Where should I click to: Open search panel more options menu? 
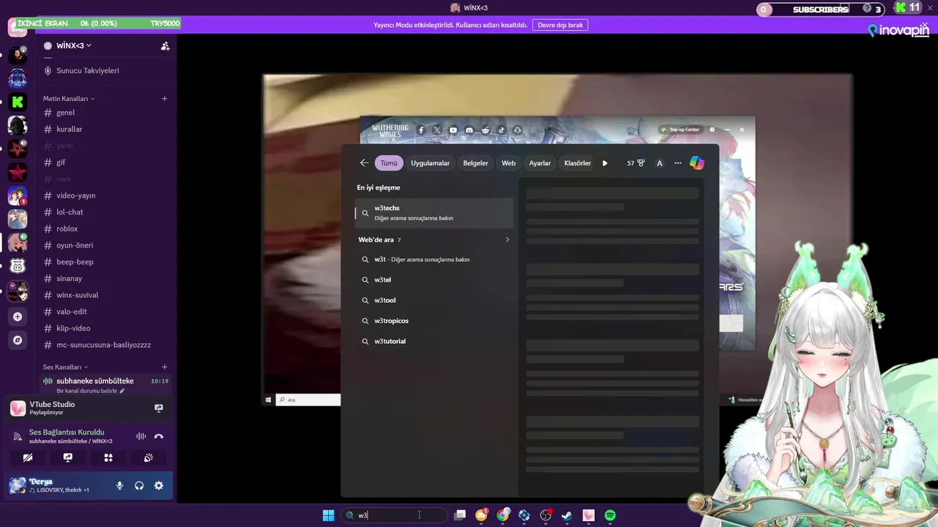pos(678,163)
